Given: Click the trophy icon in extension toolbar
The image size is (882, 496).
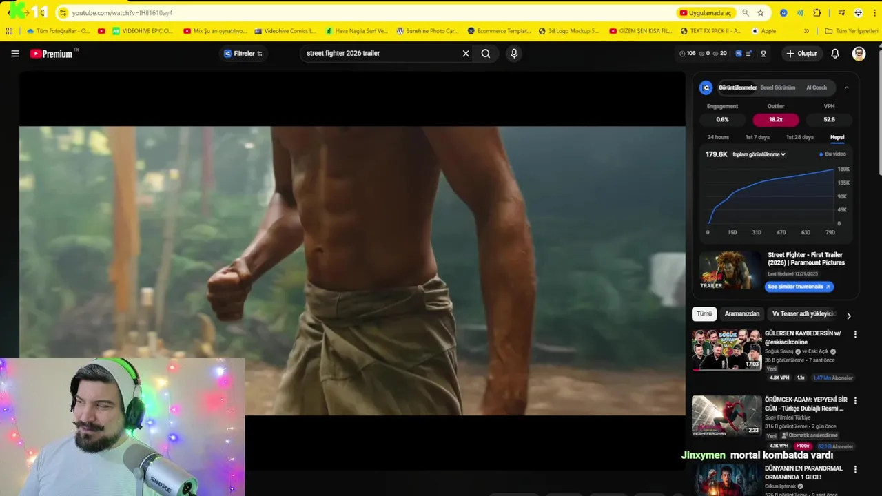Looking at the screenshot, I should tap(763, 54).
